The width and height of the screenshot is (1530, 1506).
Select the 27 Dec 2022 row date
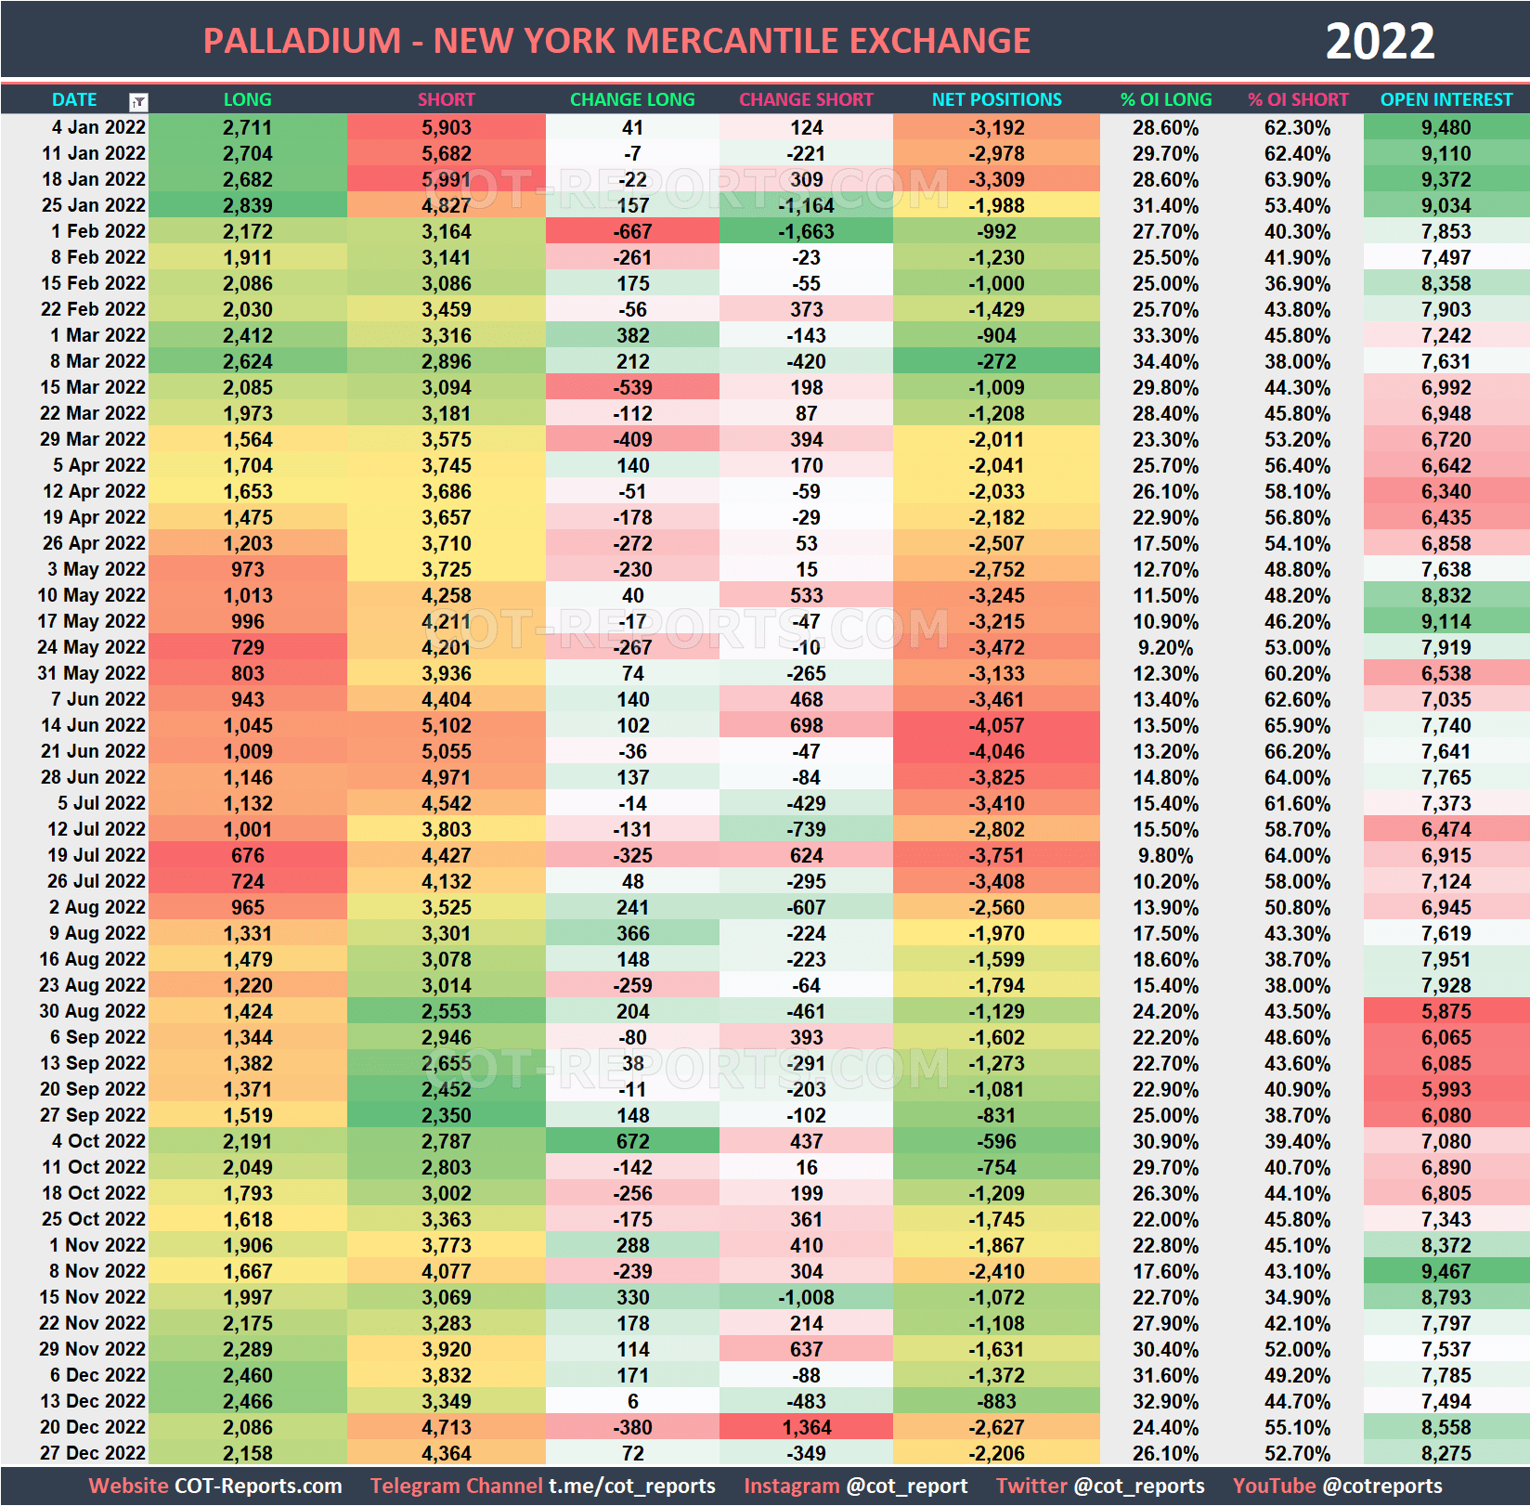[91, 1453]
